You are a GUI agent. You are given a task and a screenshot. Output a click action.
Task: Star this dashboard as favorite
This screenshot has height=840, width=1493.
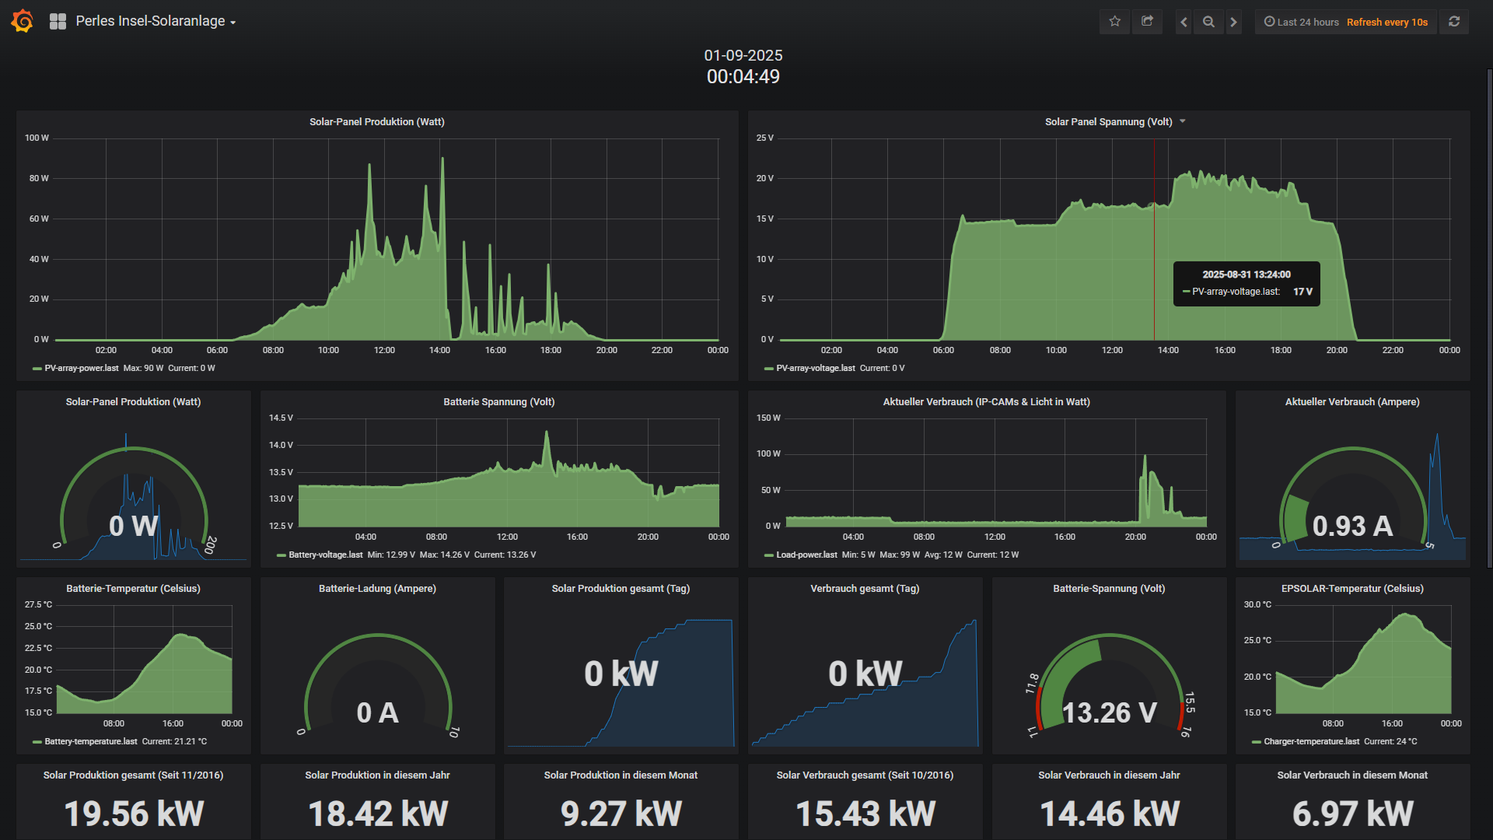(x=1114, y=22)
